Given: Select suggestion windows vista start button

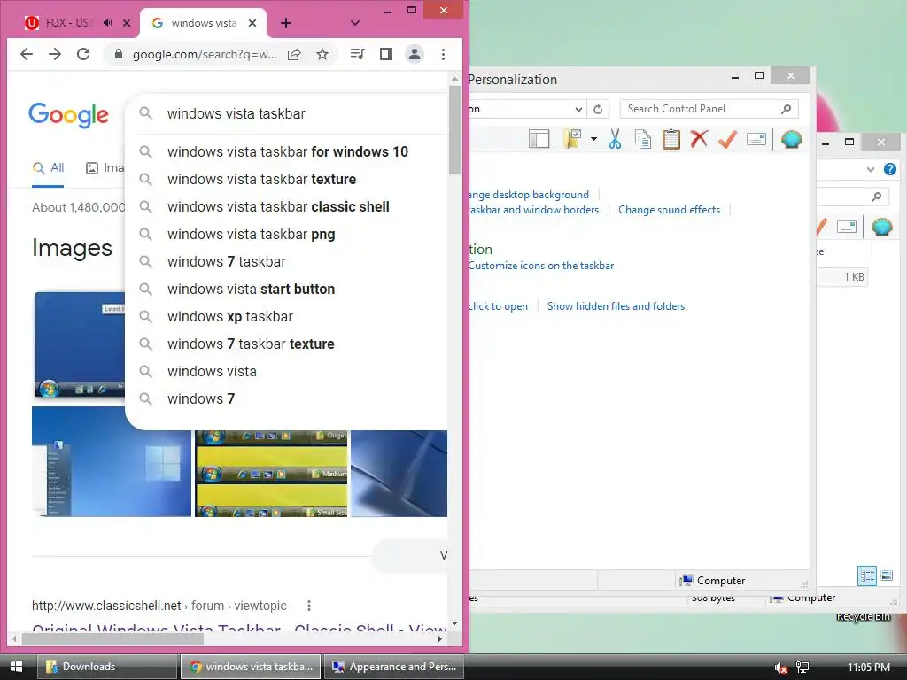Looking at the screenshot, I should (251, 290).
